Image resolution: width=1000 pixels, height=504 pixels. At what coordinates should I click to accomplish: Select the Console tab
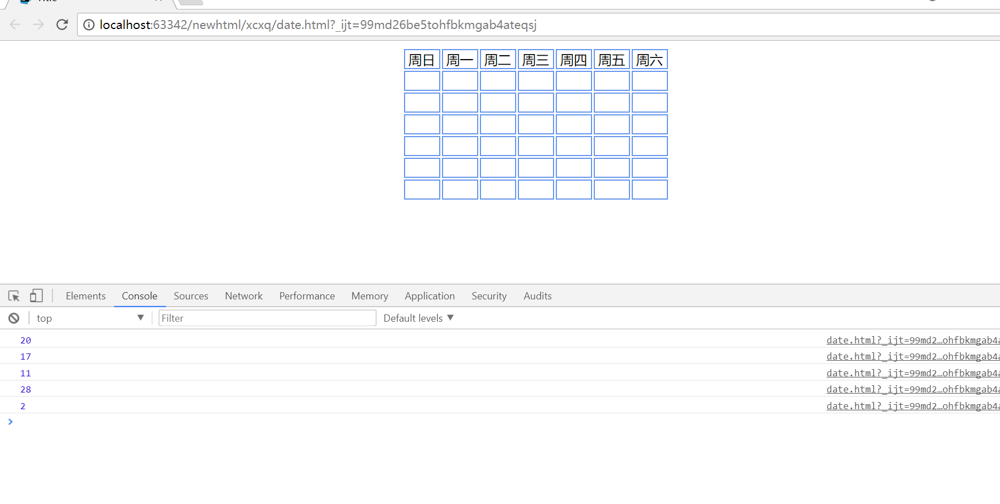(x=140, y=296)
